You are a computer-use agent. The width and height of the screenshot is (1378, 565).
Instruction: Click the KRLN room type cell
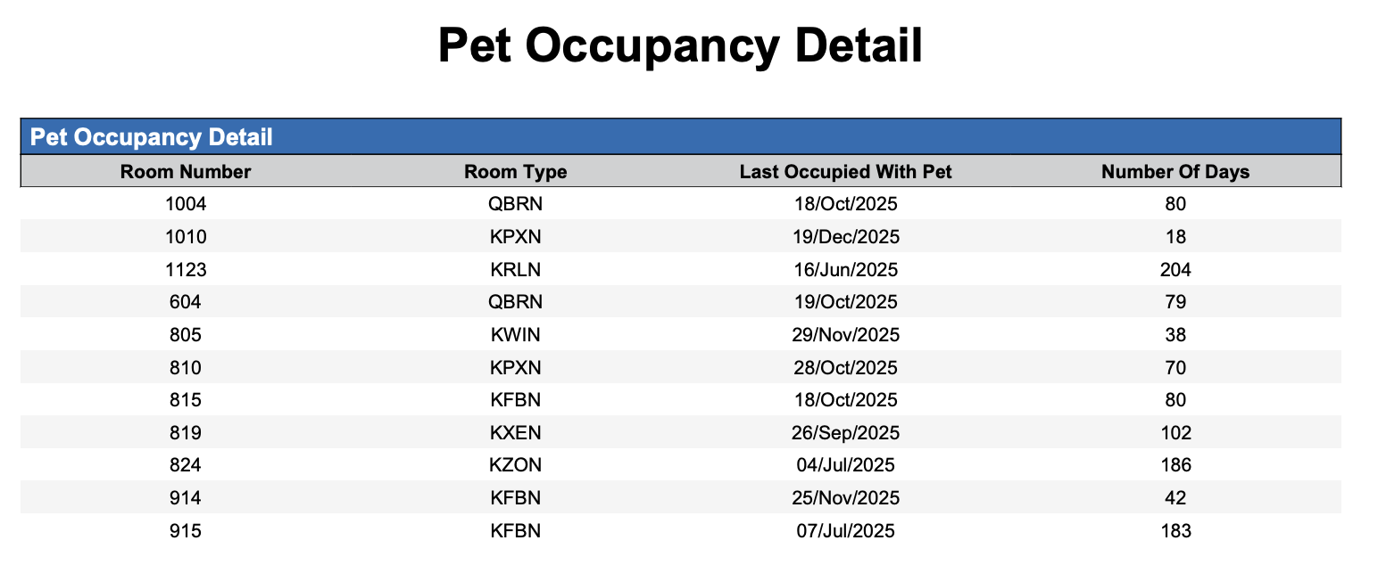pos(515,269)
